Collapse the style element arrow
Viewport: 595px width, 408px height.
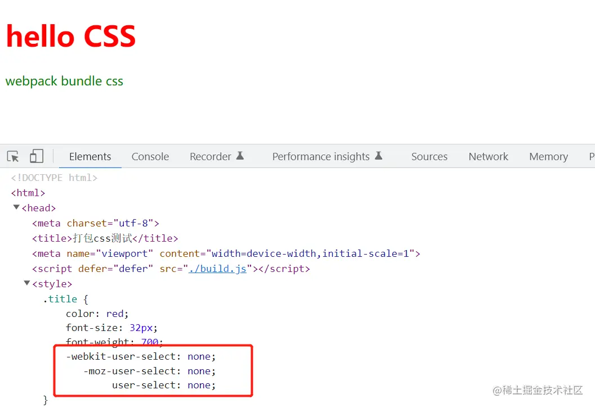pyautogui.click(x=27, y=283)
